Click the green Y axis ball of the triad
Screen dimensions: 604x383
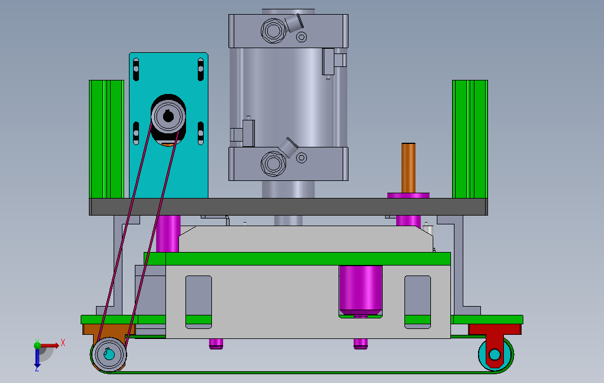(37, 345)
